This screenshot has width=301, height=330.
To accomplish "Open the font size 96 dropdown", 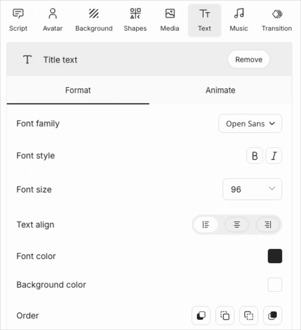I will click(252, 189).
